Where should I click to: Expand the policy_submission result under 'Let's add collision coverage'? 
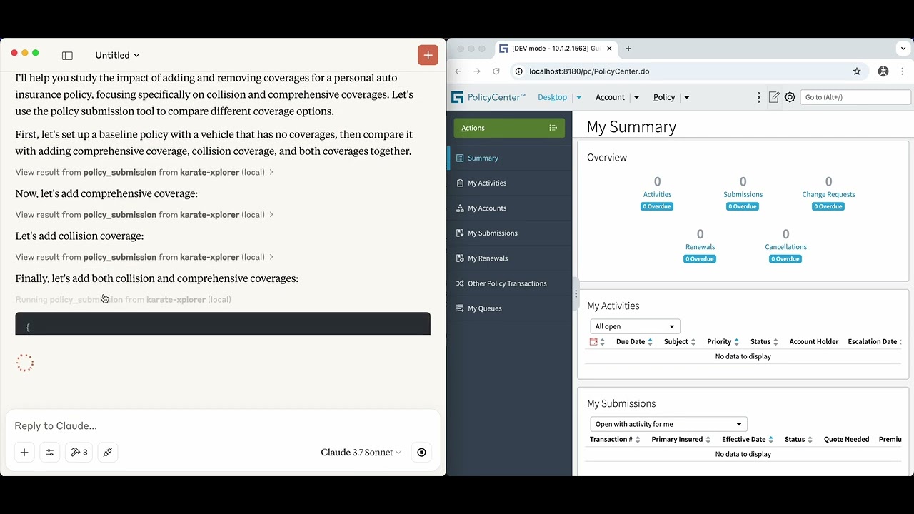(x=144, y=257)
